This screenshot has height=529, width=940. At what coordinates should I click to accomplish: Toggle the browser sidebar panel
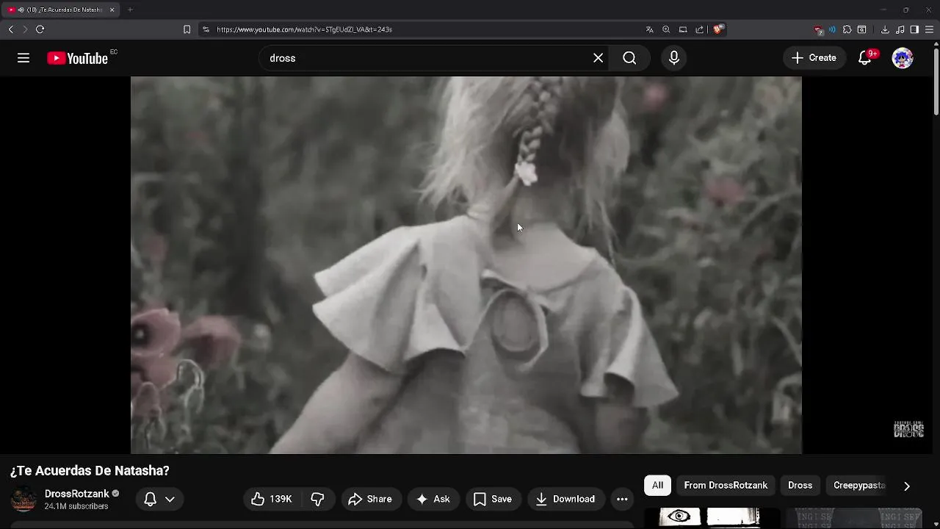click(x=914, y=29)
